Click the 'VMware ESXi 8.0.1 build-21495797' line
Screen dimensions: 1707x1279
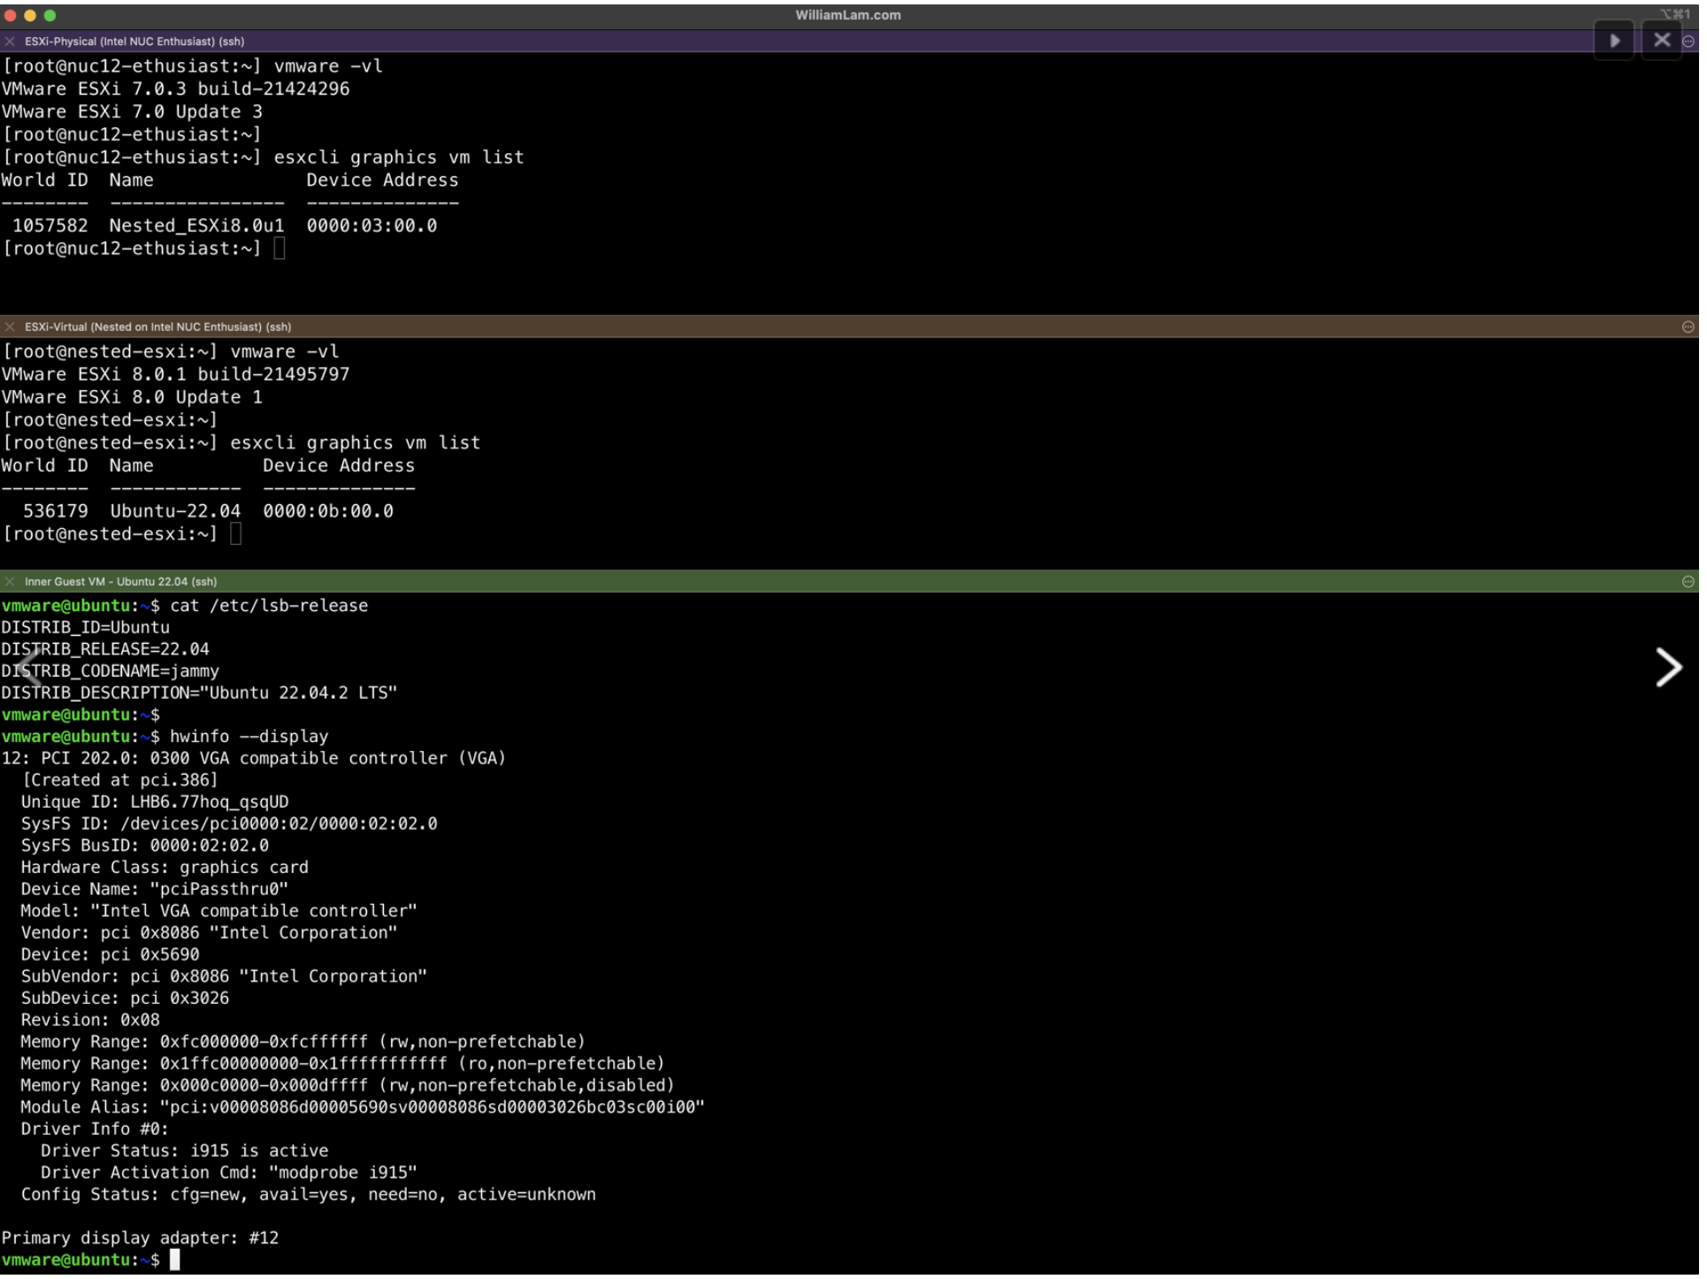coord(176,376)
